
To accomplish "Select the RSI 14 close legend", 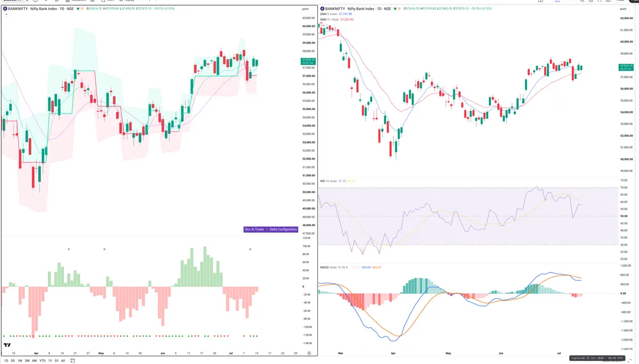I will click(x=329, y=181).
